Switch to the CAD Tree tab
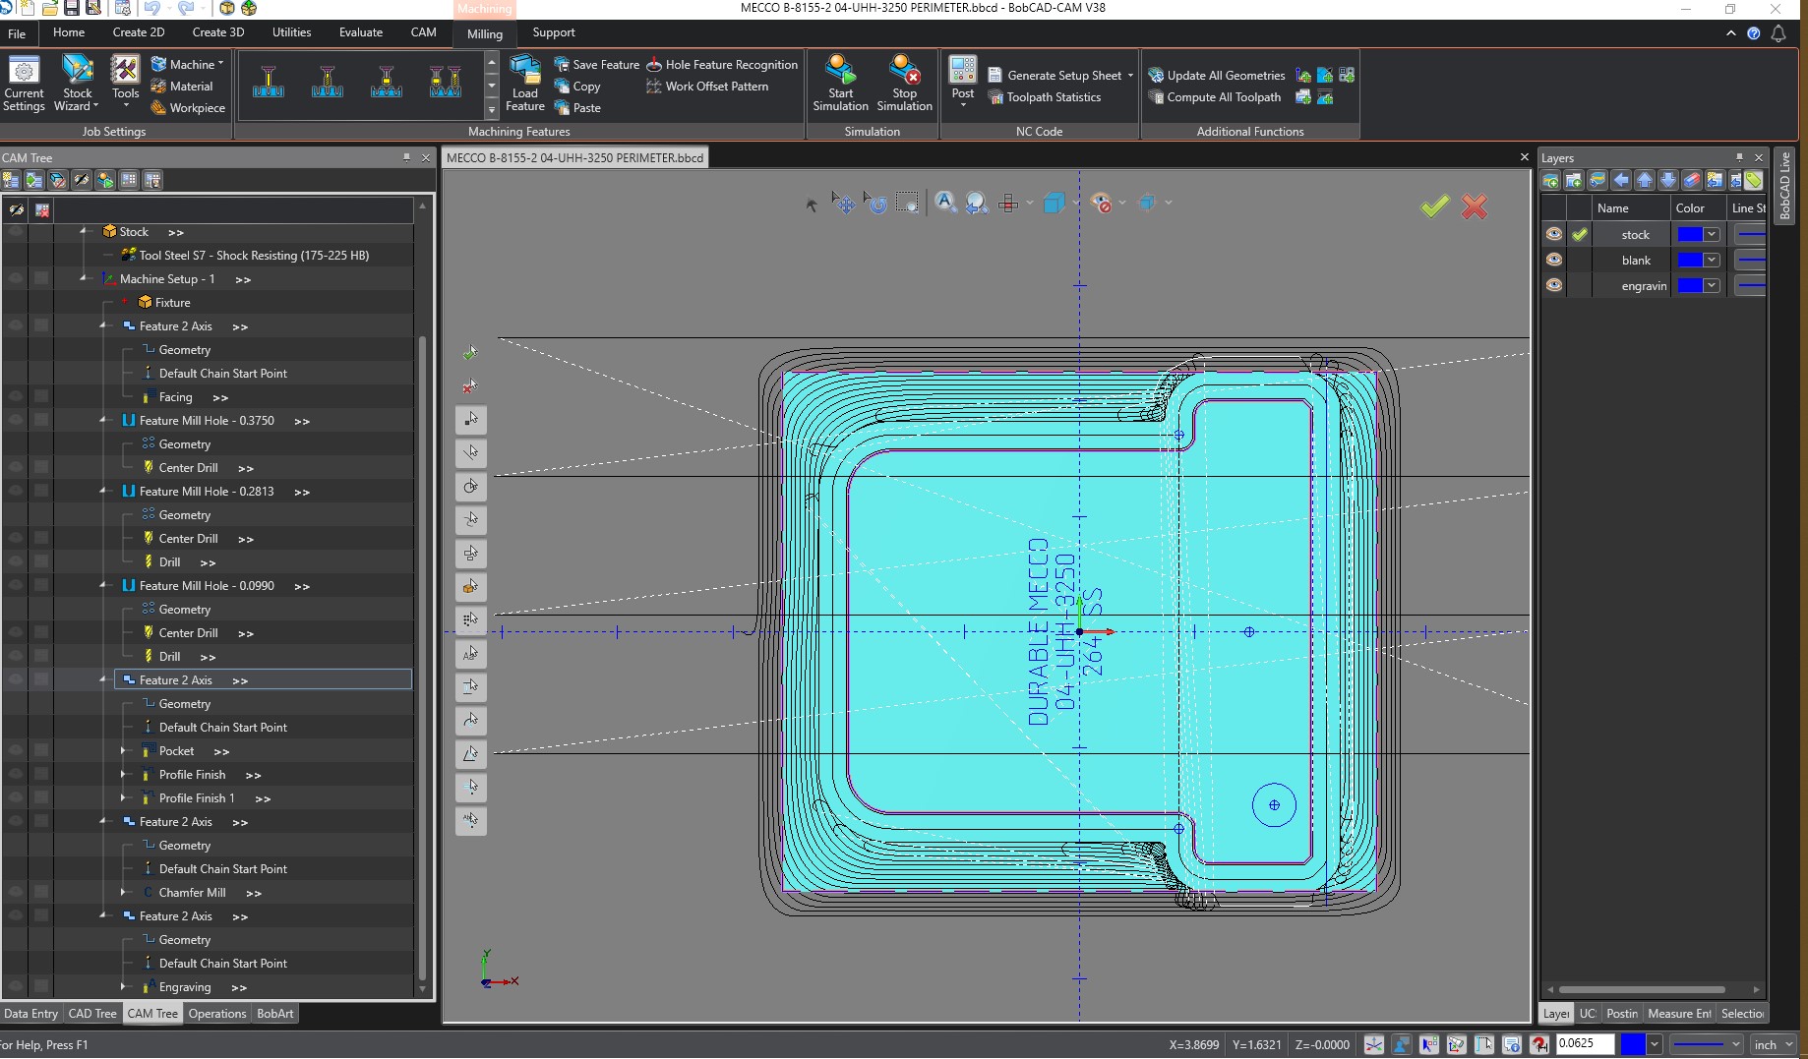Screen dimensions: 1808x1059 click(x=91, y=1014)
